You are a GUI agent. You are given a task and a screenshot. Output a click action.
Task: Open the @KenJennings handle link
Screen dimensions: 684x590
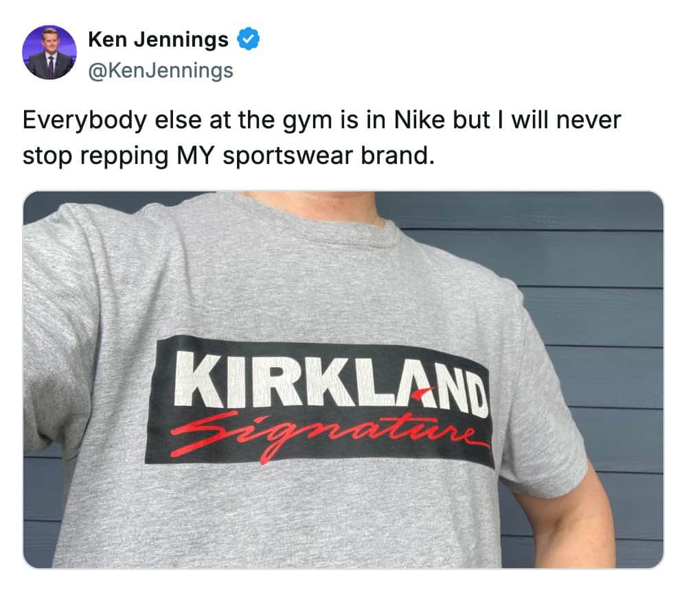click(161, 71)
